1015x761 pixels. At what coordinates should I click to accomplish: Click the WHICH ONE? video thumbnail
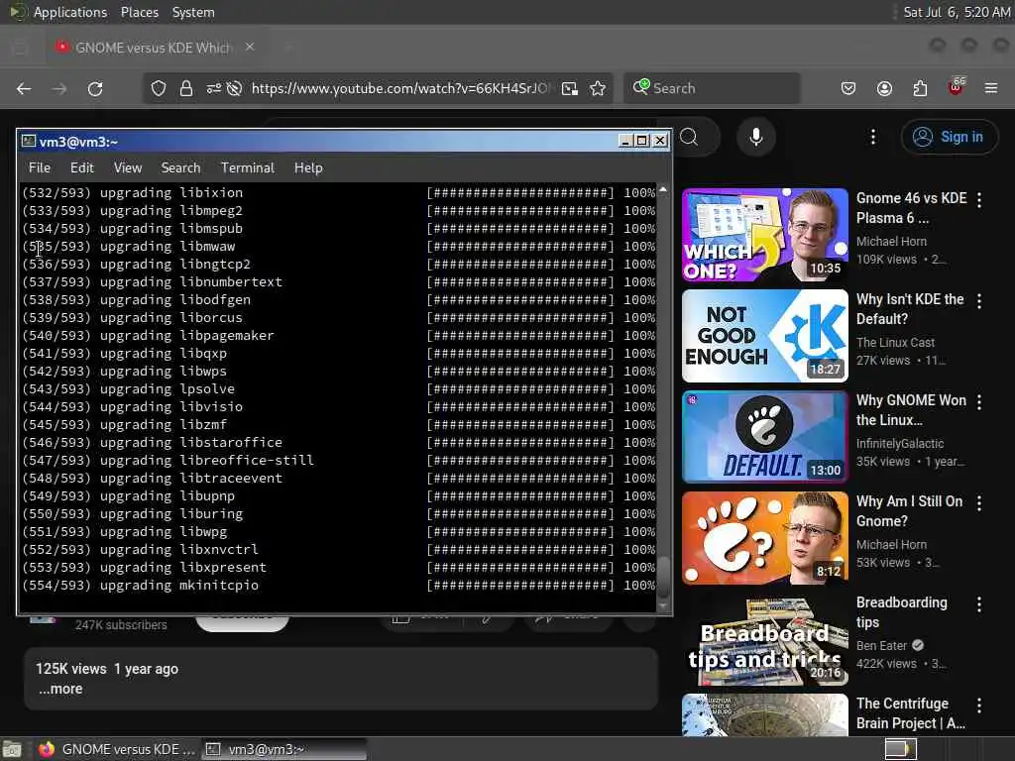(764, 235)
